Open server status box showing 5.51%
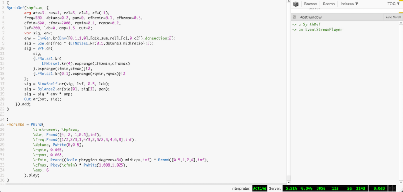Image resolution: width=403 pixels, height=192 pixels. coord(325,188)
